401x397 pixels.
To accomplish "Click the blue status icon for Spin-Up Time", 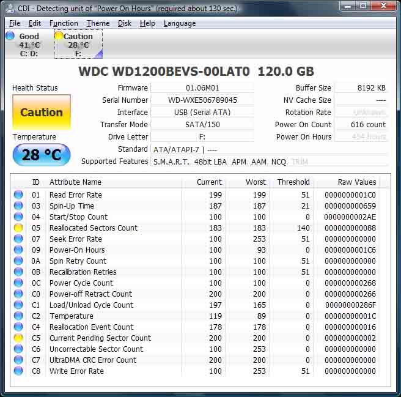I will click(x=18, y=206).
